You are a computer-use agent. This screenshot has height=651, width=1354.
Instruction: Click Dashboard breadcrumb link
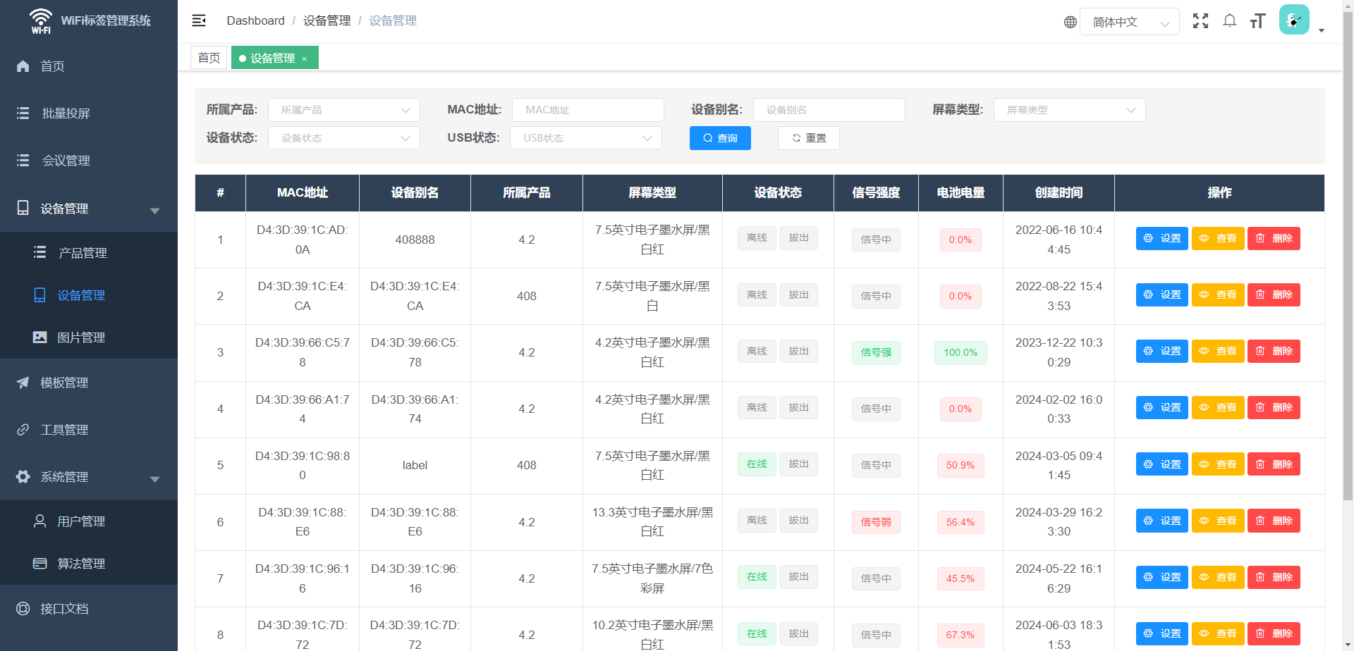(x=255, y=20)
